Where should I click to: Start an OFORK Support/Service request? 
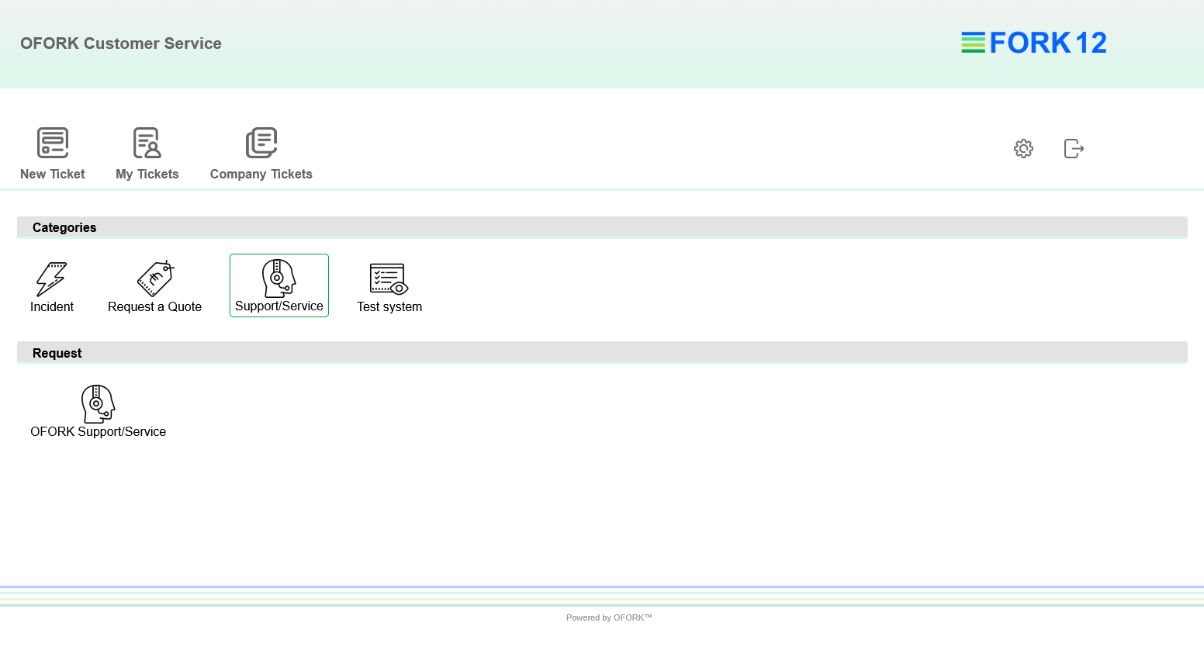98,410
